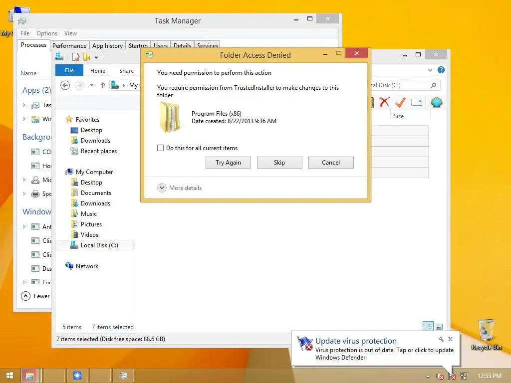Viewport: 511px width, 383px height.
Task: Open Action Center flag tray icon
Action: (x=452, y=376)
